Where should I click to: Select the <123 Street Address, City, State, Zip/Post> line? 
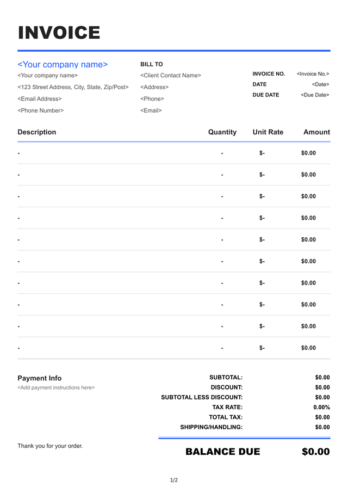(x=73, y=87)
